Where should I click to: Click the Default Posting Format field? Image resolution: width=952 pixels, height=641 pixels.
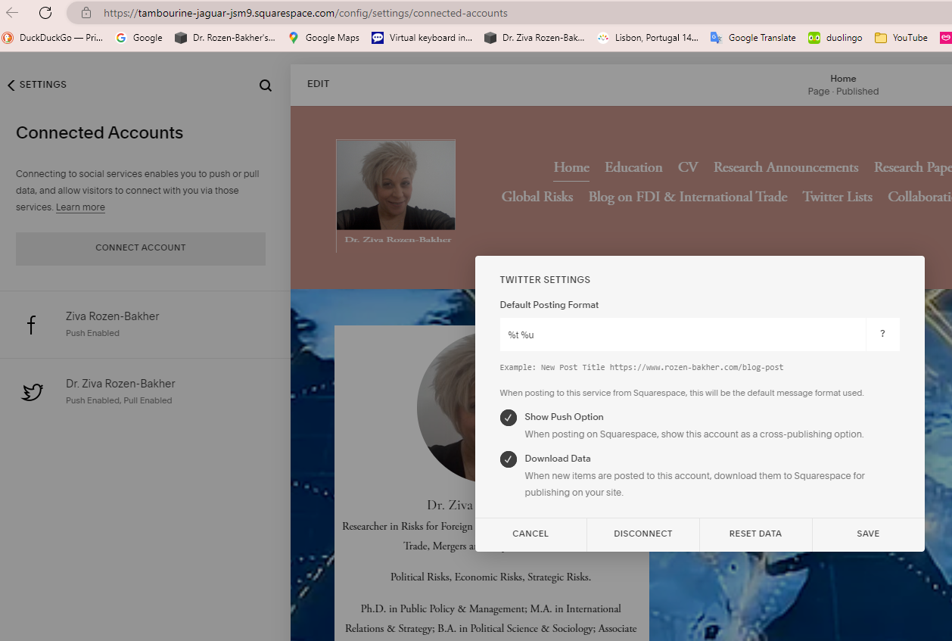(x=683, y=335)
